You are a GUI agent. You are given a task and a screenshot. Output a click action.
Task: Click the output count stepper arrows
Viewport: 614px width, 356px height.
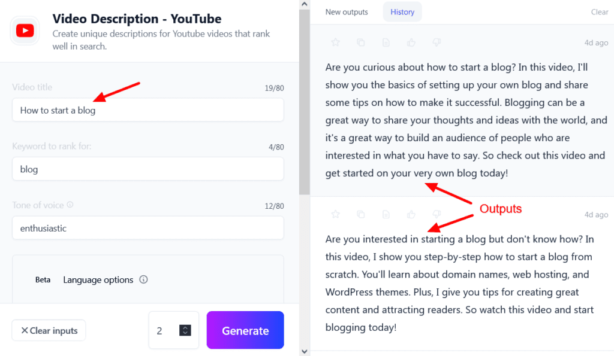[185, 330]
